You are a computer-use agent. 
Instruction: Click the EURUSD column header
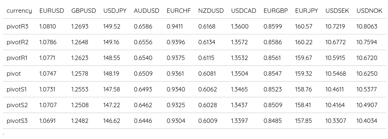pos(52,11)
